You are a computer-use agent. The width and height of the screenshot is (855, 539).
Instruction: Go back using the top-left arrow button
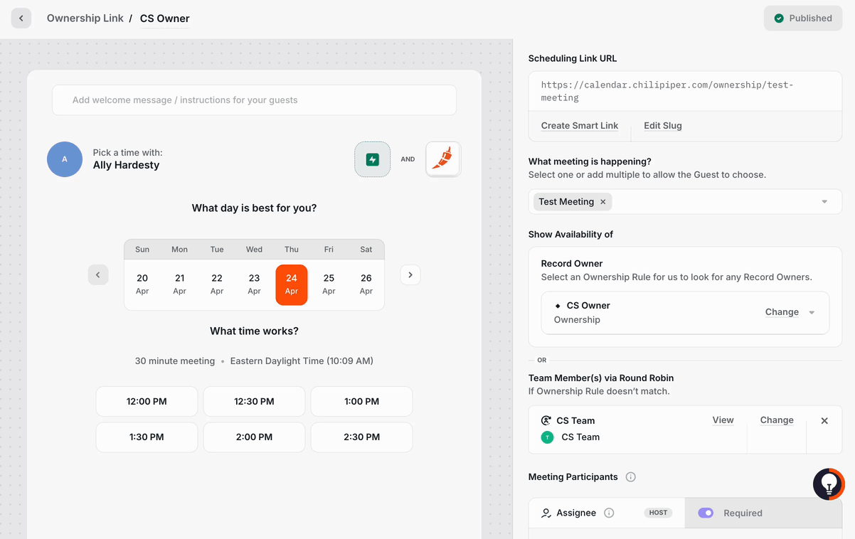coord(21,18)
